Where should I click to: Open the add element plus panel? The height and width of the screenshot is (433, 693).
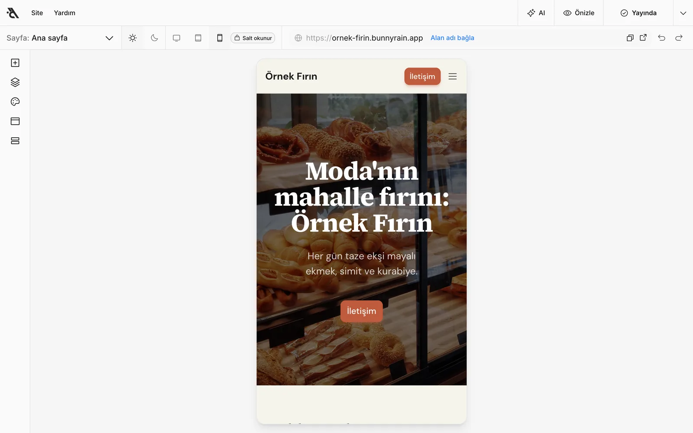click(15, 63)
